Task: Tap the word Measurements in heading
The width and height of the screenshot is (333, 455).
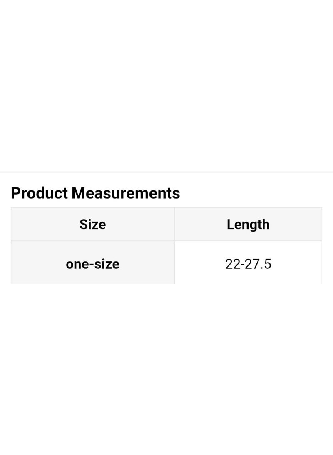Action: [126, 193]
